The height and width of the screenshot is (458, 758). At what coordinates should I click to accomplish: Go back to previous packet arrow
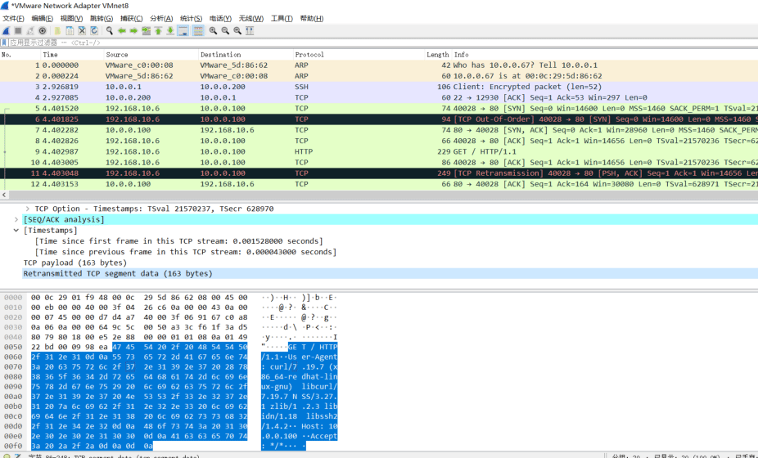[x=122, y=31]
